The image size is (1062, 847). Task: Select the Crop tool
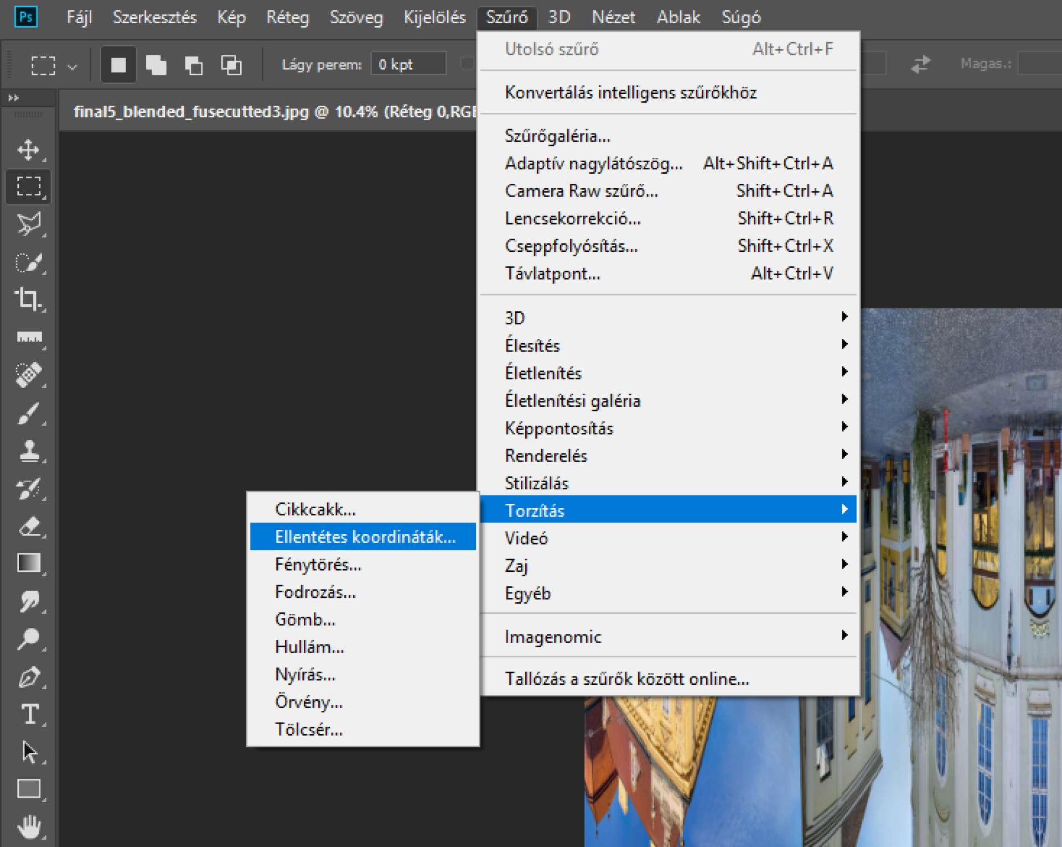28,299
